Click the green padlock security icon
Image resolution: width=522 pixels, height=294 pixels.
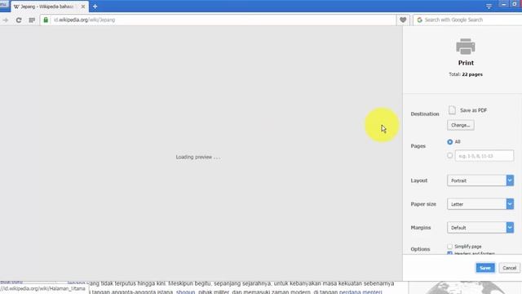(x=46, y=20)
